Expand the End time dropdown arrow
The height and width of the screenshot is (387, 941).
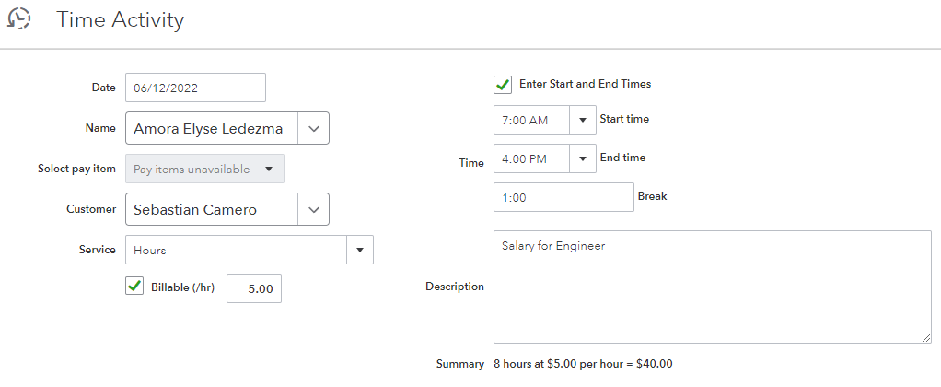583,158
